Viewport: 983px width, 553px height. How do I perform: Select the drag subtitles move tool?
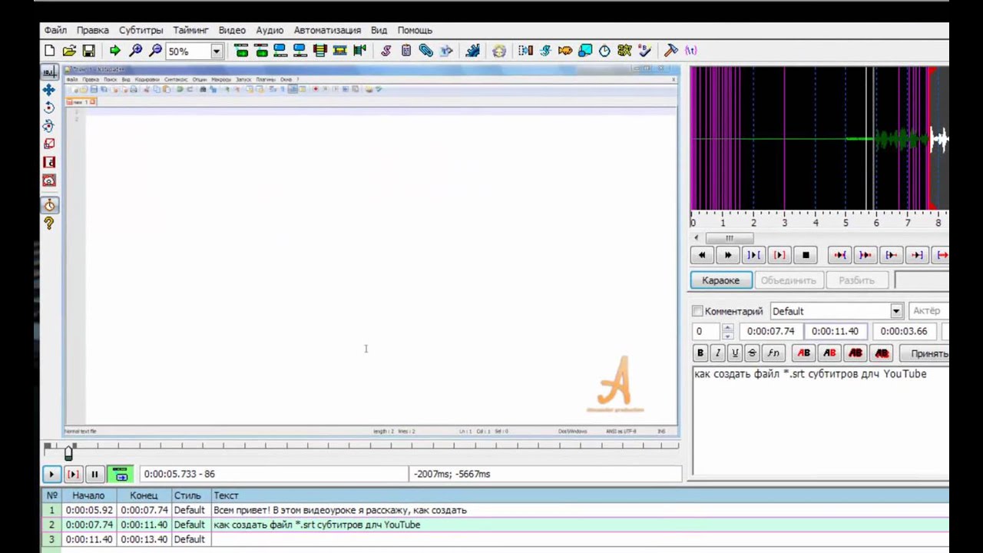(49, 90)
